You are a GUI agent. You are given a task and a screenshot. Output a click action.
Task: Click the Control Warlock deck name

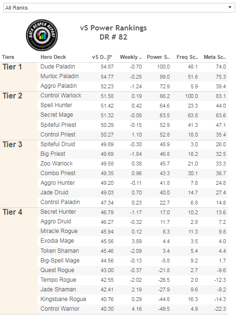tap(61, 96)
